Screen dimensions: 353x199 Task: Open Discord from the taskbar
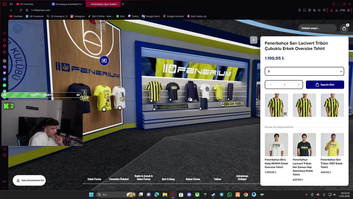pyautogui.click(x=189, y=195)
